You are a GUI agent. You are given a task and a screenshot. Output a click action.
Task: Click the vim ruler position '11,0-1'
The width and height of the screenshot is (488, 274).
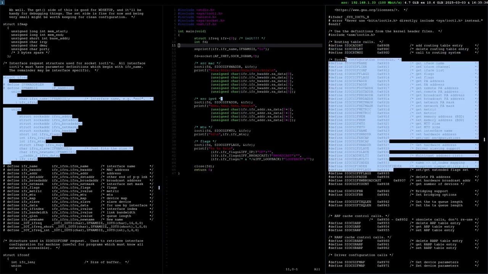pos(292,269)
